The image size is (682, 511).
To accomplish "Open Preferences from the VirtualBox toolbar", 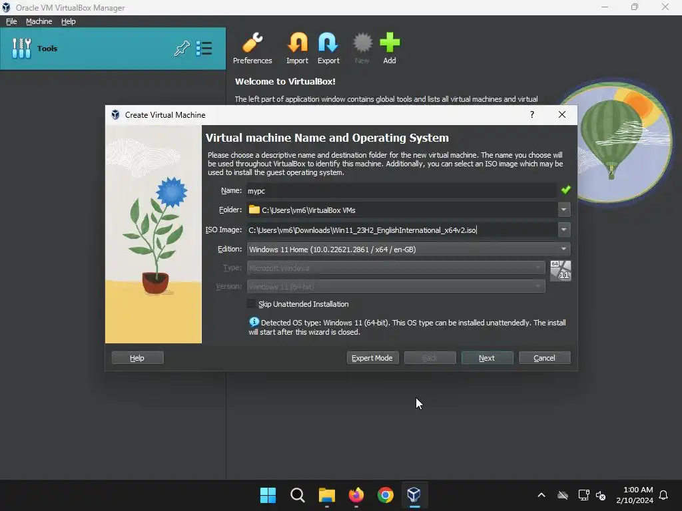I will 252,48.
